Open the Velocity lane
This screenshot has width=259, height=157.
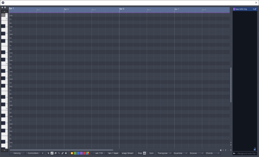(17, 153)
